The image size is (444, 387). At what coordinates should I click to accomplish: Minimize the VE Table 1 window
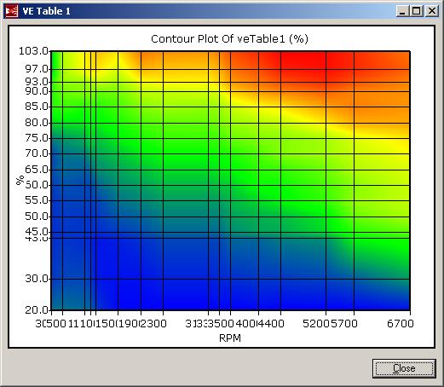click(x=402, y=11)
